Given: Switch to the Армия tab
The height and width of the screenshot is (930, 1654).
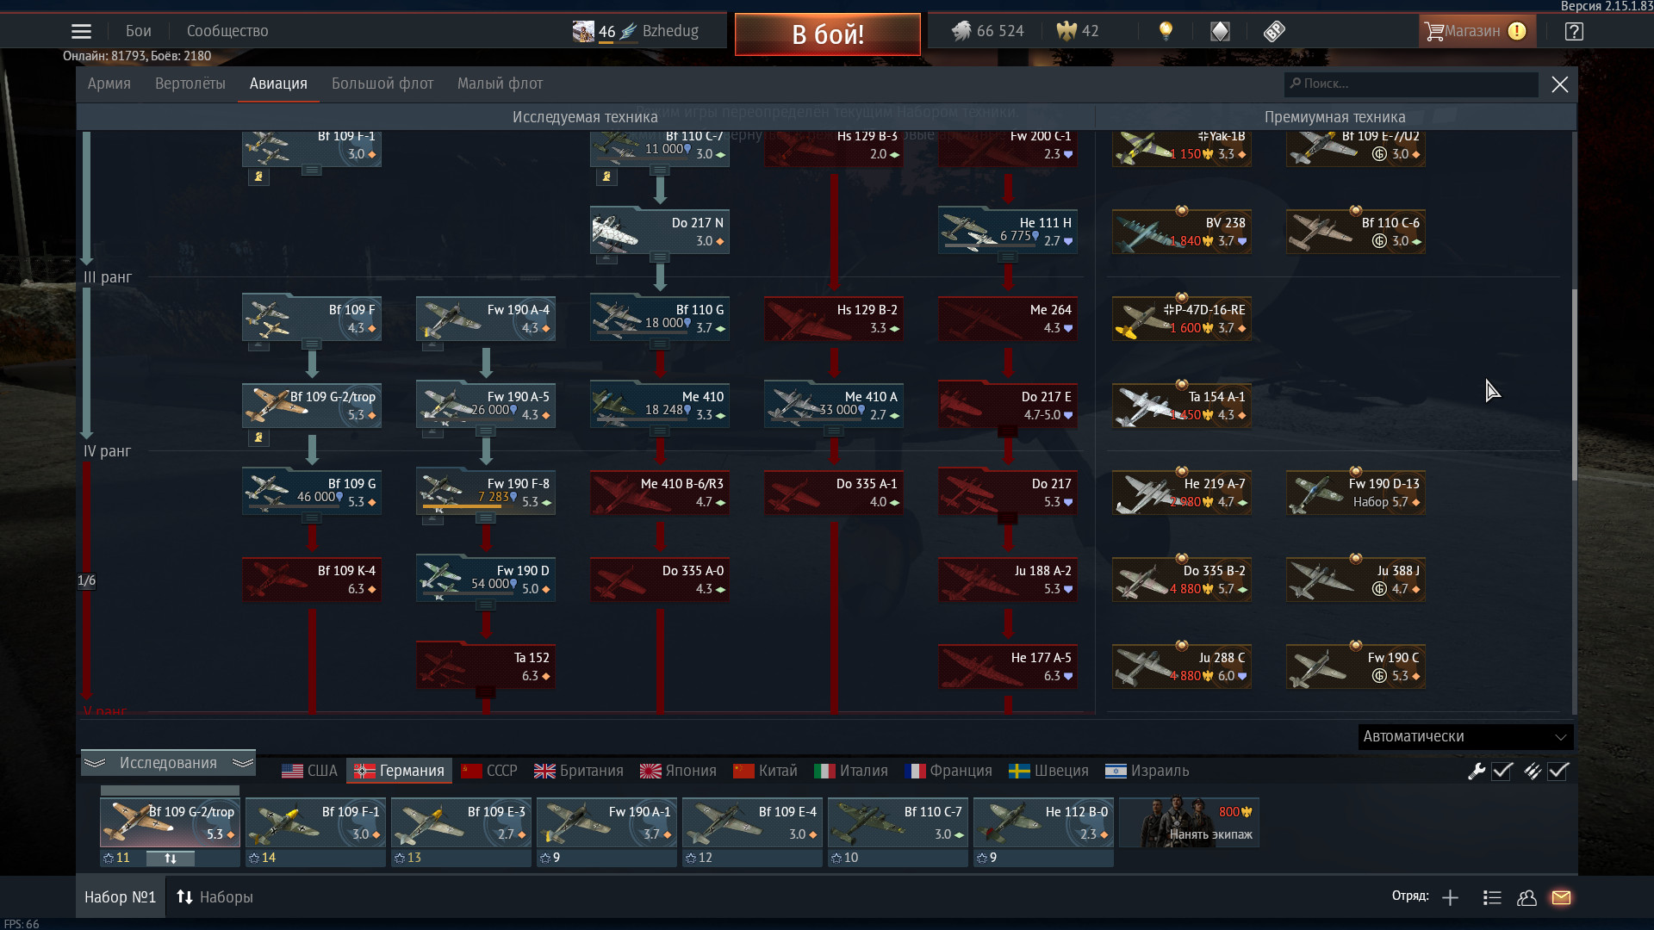Looking at the screenshot, I should pyautogui.click(x=109, y=84).
